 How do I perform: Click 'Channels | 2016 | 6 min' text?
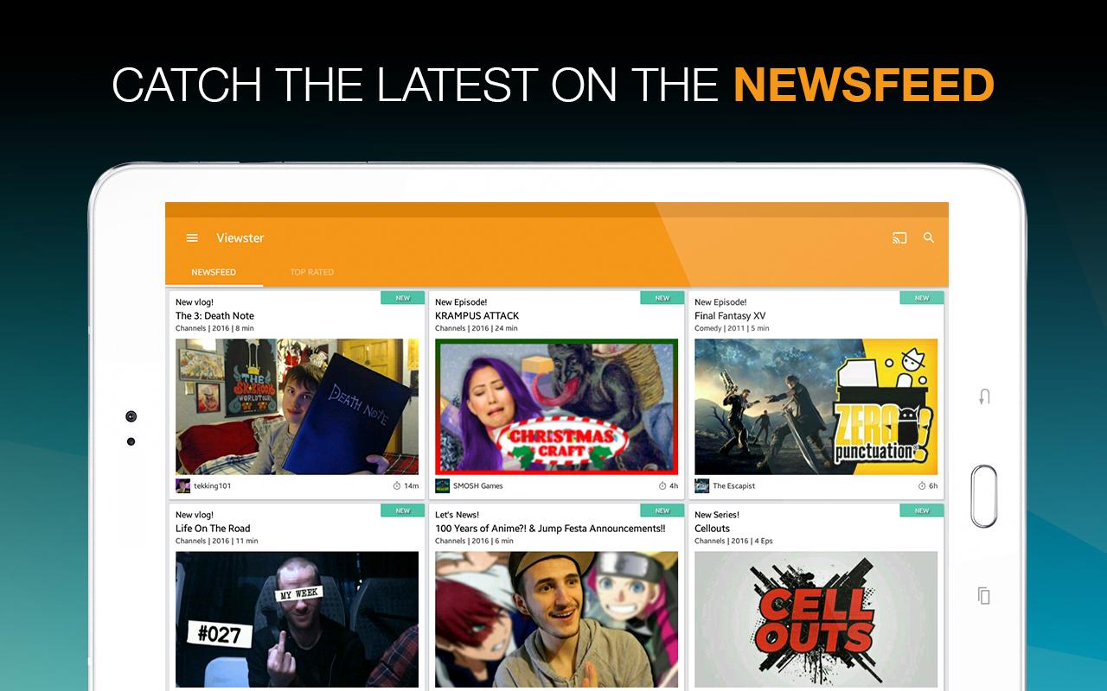(474, 541)
